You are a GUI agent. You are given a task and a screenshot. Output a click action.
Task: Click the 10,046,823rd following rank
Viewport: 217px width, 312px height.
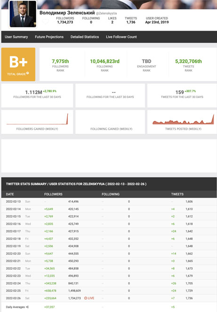pyautogui.click(x=104, y=61)
